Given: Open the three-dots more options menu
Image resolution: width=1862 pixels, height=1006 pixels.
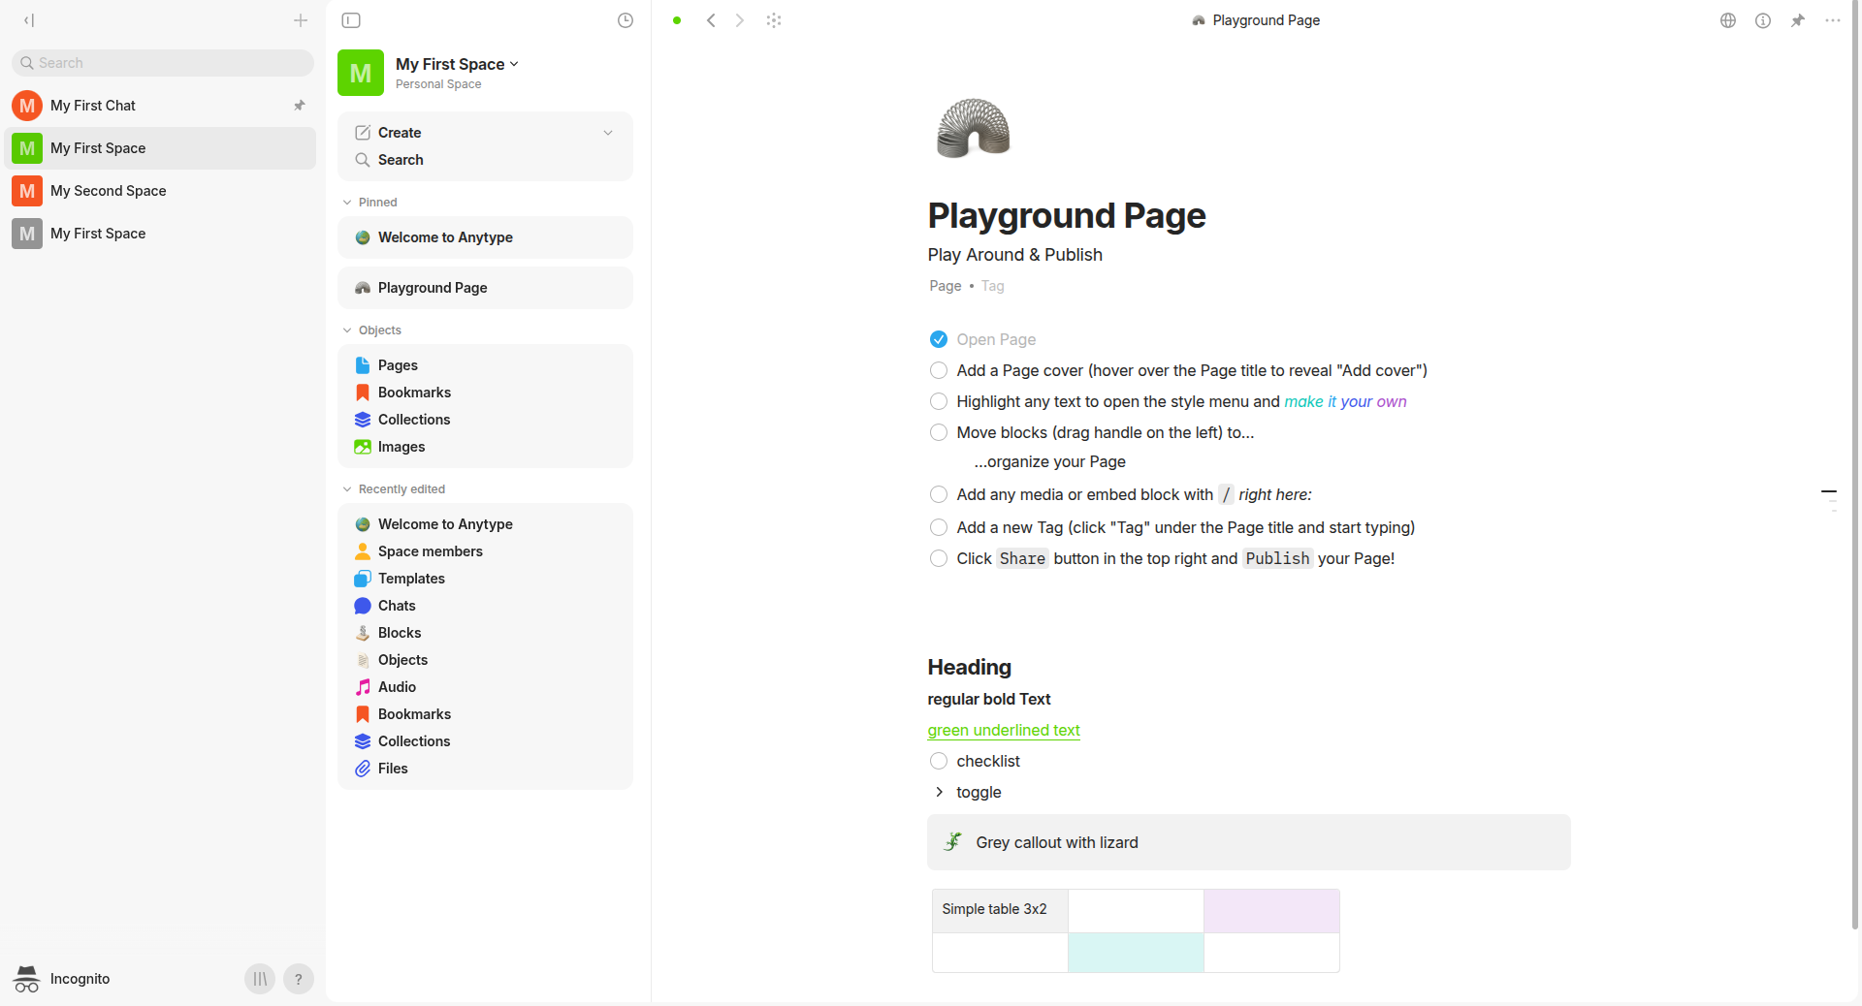Looking at the screenshot, I should click(x=1832, y=20).
